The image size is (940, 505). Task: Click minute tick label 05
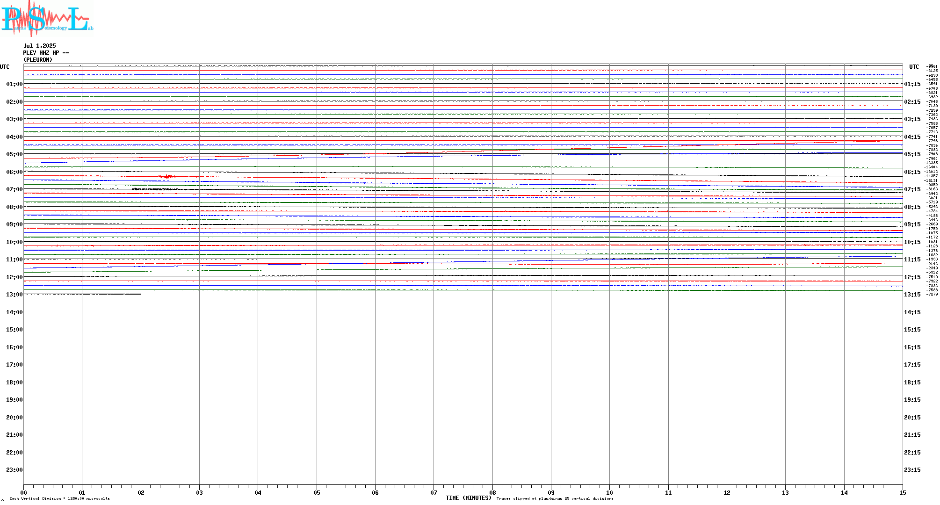pos(317,492)
